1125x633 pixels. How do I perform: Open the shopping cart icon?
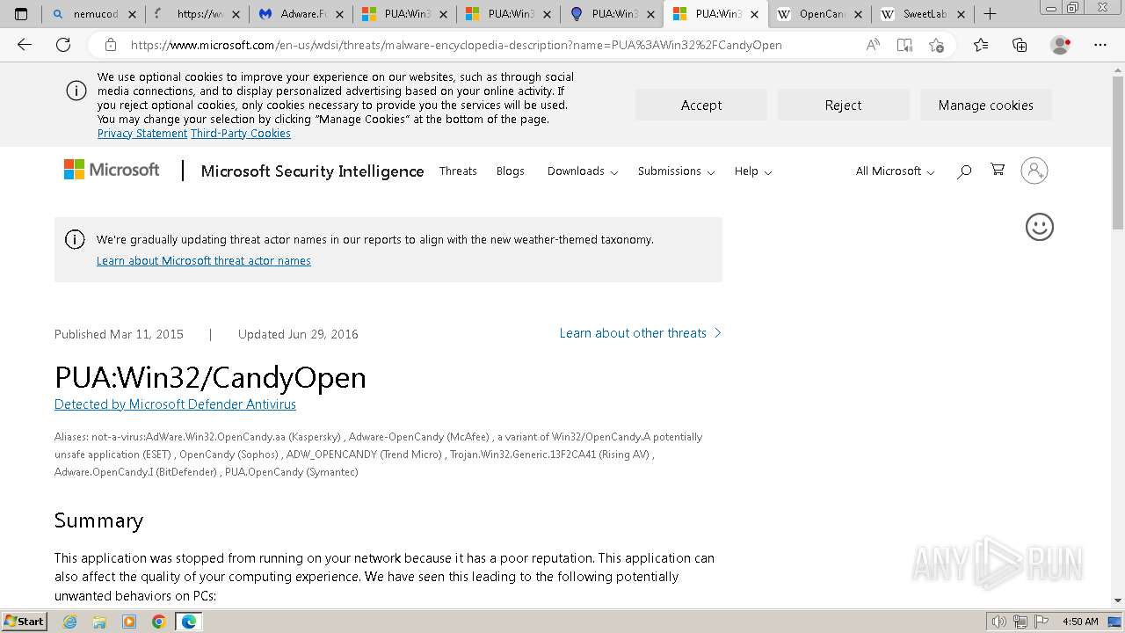point(998,170)
